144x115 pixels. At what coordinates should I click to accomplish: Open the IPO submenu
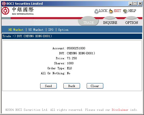tap(51, 30)
